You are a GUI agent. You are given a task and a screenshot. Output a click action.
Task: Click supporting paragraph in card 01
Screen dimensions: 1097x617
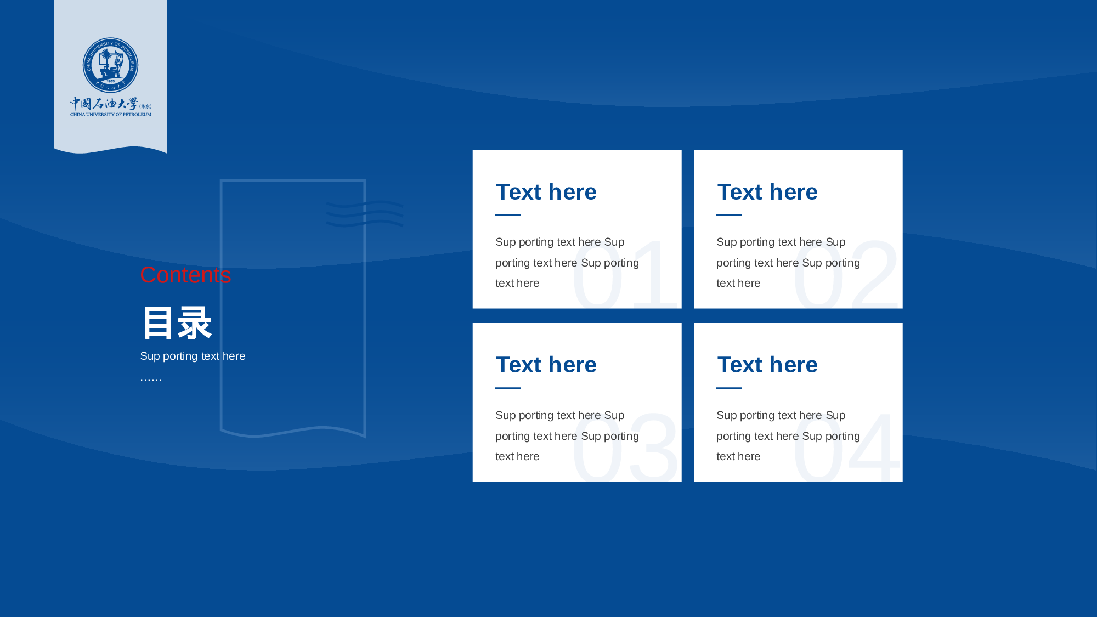(x=548, y=263)
